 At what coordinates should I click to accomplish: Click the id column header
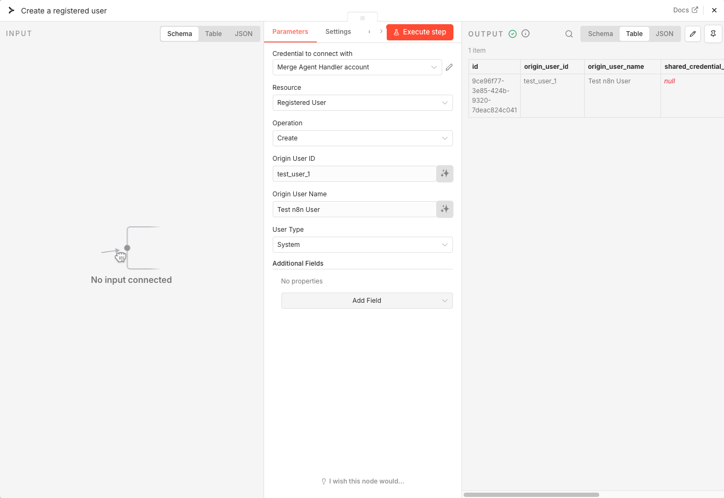point(494,67)
